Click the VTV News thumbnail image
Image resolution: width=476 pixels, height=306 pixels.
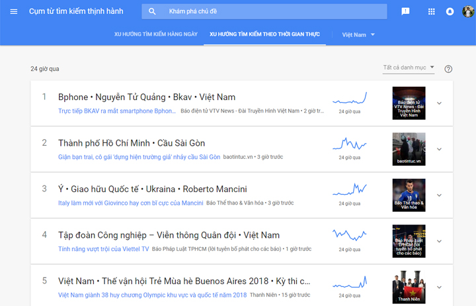(409, 103)
